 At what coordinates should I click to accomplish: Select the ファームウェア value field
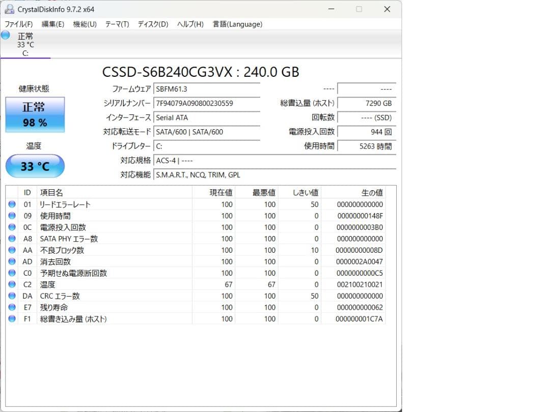tap(207, 89)
